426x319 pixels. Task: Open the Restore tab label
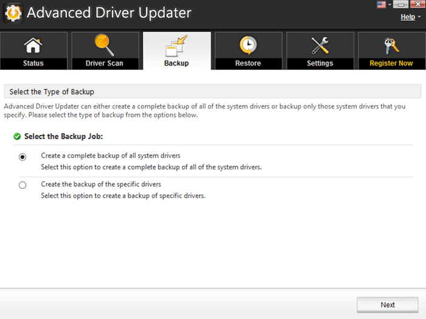(248, 63)
